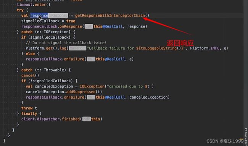The image size is (248, 146).
Task: Click underlined 'response' argument in onResponse
Action: [136, 26]
